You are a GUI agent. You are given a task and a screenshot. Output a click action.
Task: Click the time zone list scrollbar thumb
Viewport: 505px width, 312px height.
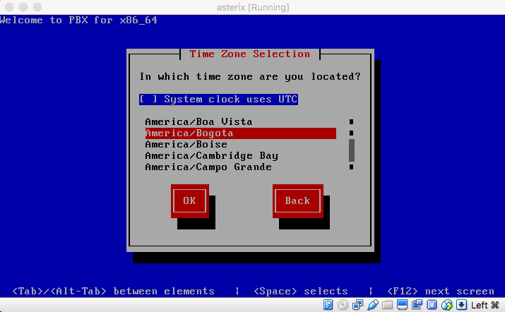click(351, 150)
